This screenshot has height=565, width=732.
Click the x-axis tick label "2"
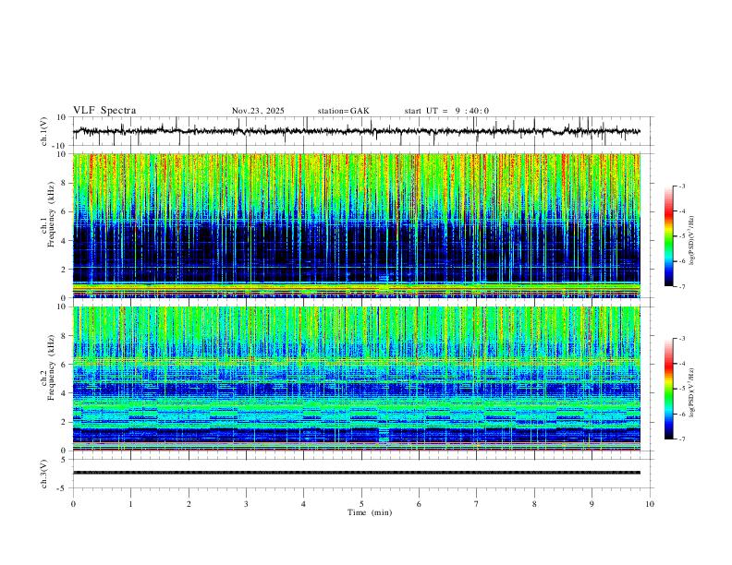[x=189, y=504]
